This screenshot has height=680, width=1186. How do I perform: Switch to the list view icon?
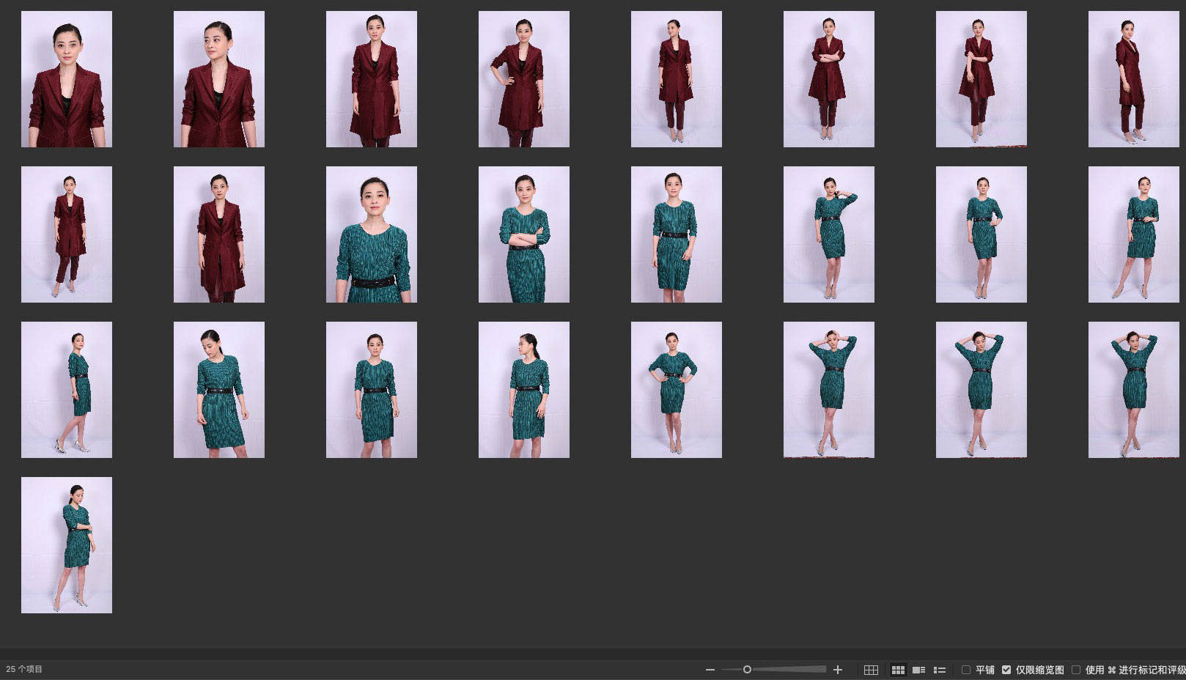coord(939,670)
